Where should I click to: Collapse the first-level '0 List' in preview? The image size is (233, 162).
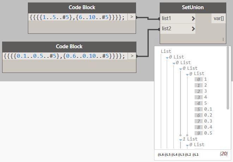167,57
